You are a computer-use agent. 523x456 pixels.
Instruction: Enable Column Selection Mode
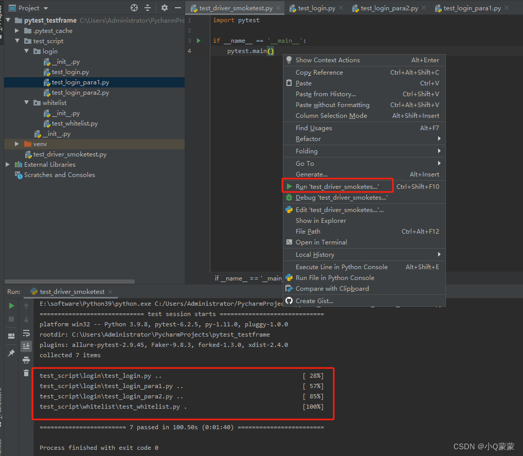(364, 116)
